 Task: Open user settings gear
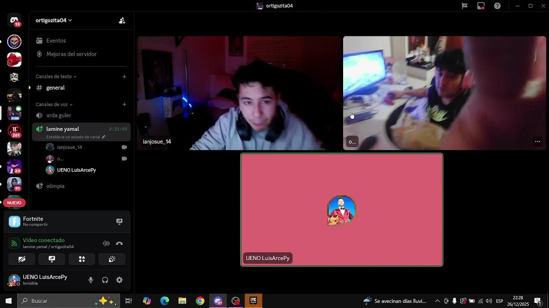119,280
